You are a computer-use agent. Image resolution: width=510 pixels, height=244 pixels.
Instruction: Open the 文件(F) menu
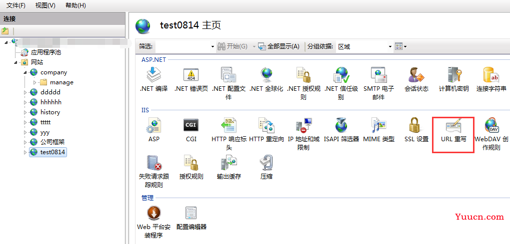click(16, 5)
